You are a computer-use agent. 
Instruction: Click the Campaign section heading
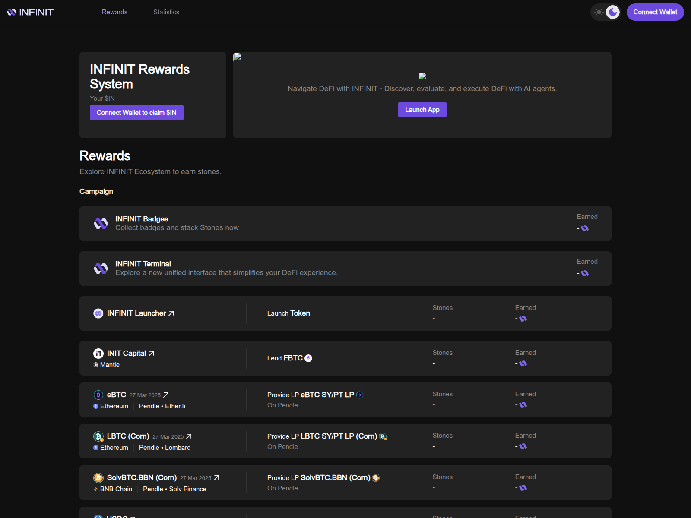click(x=96, y=191)
